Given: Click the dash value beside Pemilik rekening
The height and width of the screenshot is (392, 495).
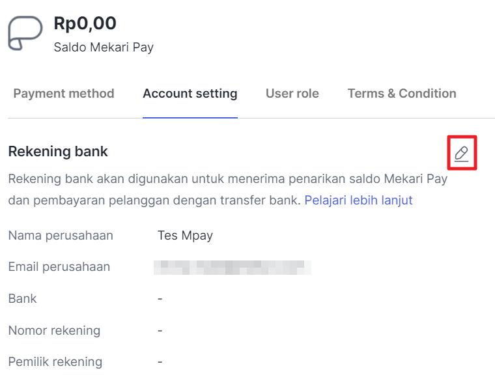Looking at the screenshot, I should 160,361.
